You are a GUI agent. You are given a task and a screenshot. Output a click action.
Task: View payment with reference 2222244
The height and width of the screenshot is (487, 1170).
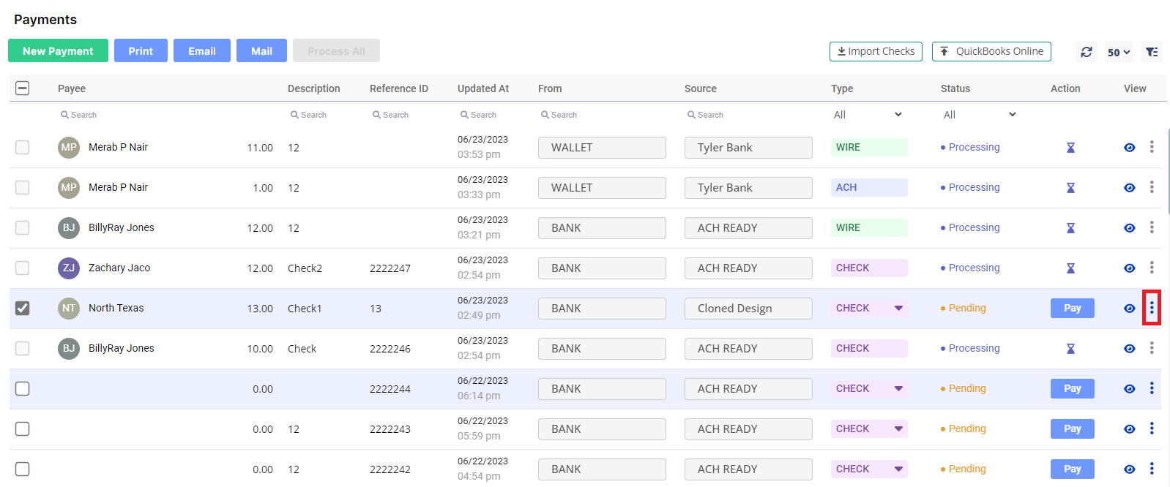(x=1130, y=389)
